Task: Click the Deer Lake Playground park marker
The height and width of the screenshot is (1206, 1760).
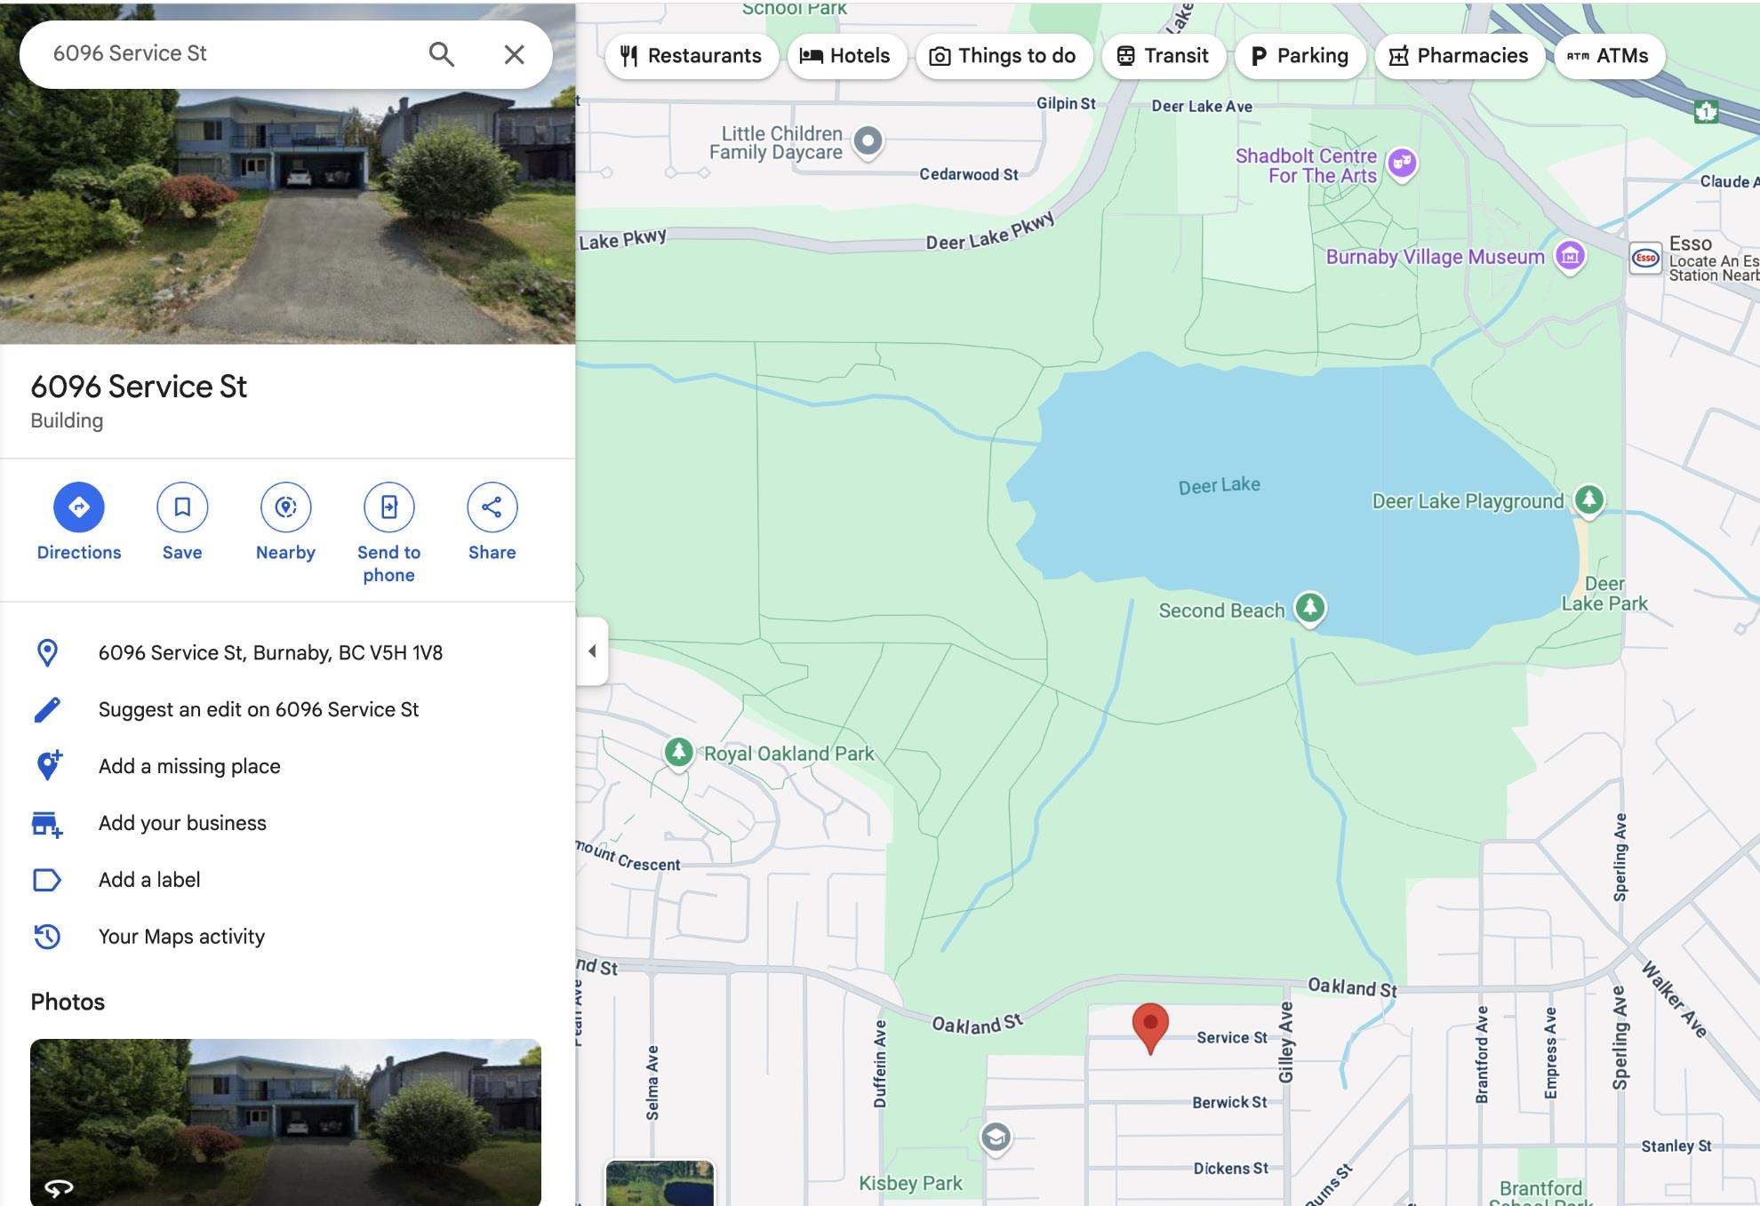Action: 1589,499
